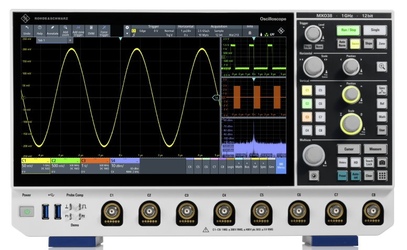The width and height of the screenshot is (407, 250).
Task: Open the Annotate tool
Action: (52, 30)
